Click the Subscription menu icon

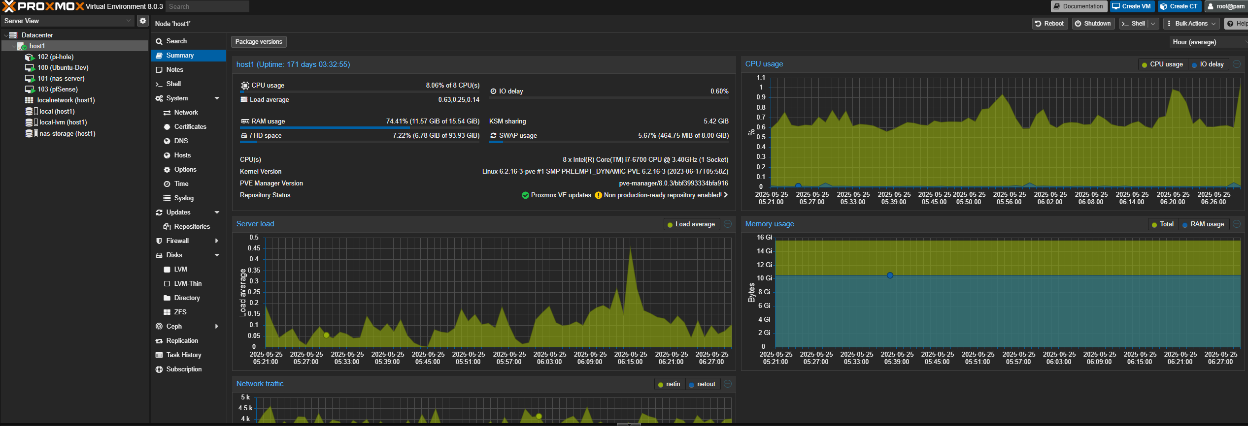pos(159,369)
